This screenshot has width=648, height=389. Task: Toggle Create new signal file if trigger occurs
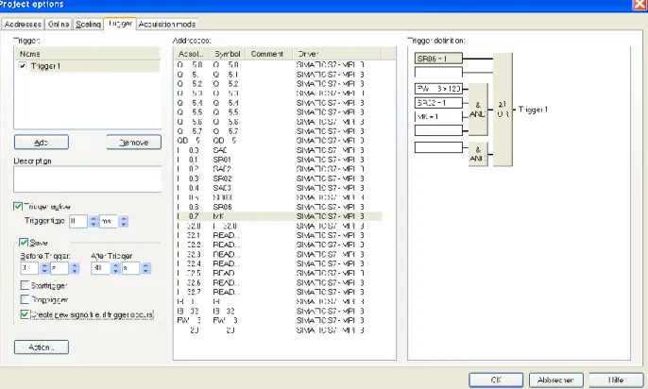click(x=25, y=314)
